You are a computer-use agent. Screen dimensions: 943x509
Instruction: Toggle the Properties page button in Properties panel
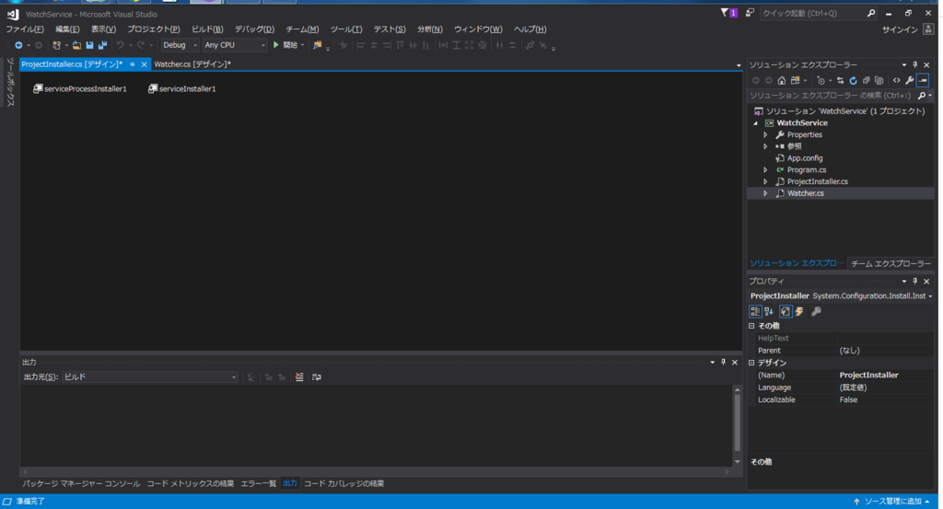tap(786, 311)
